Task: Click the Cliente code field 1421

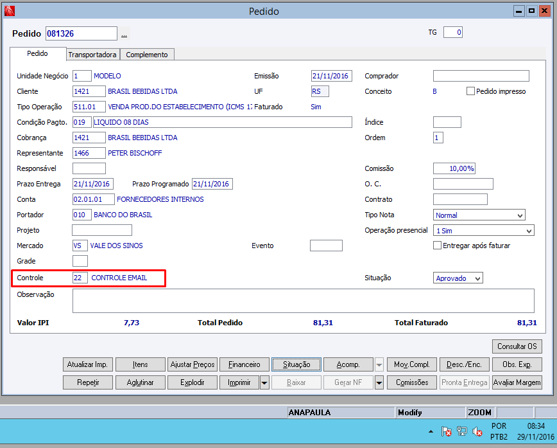Action: 89,91
